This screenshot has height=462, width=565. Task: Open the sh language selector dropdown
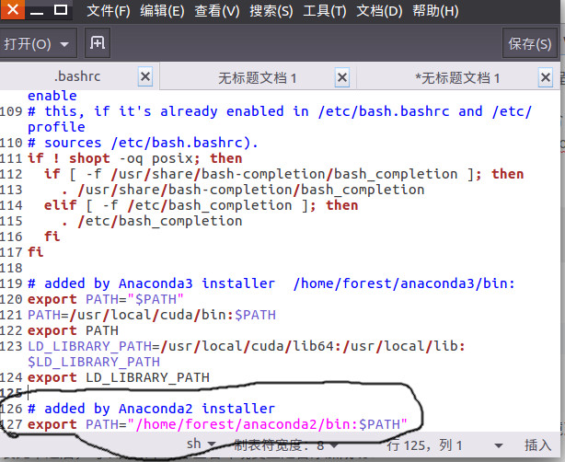pyautogui.click(x=201, y=444)
